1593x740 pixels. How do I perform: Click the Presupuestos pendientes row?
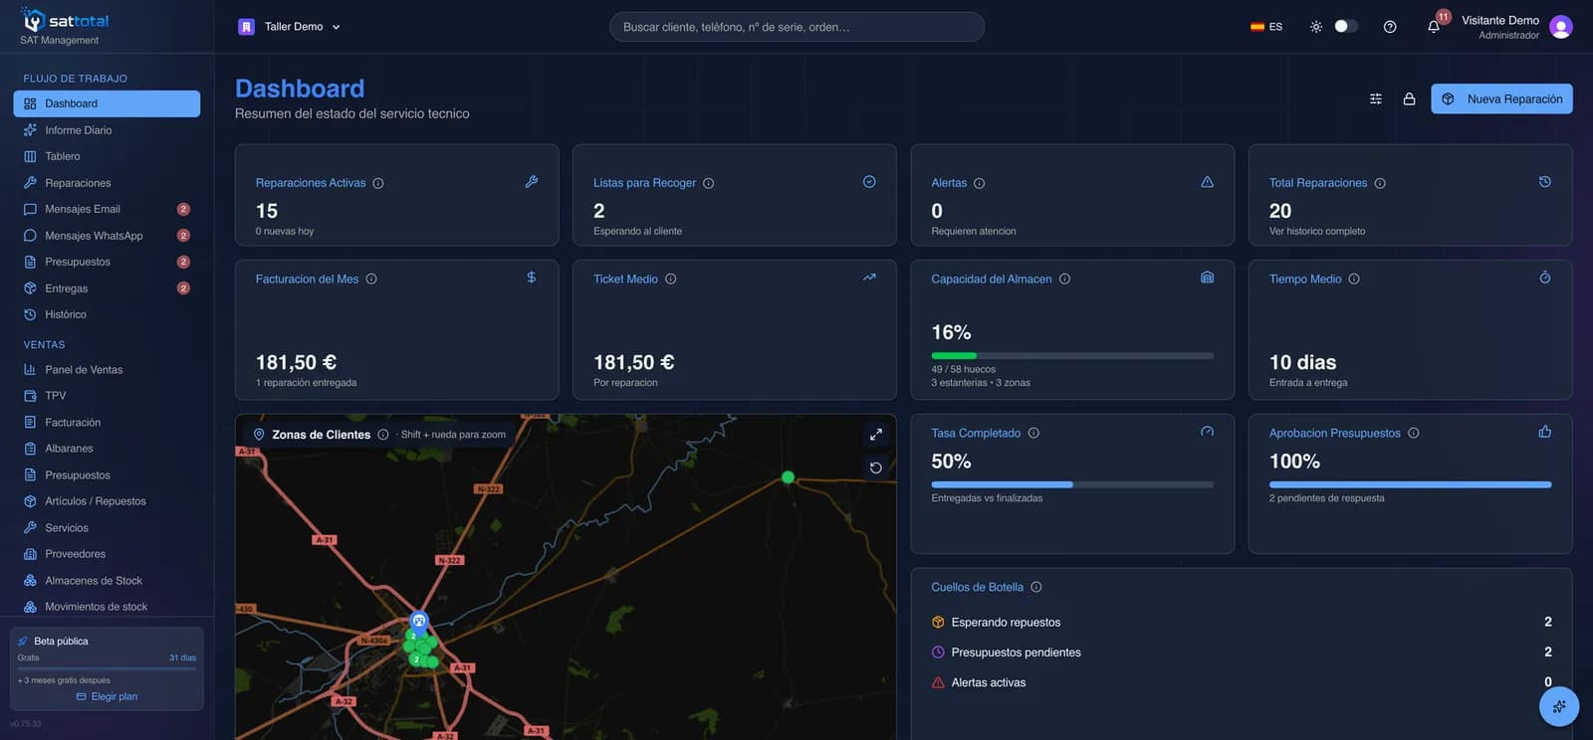[x=1242, y=651]
